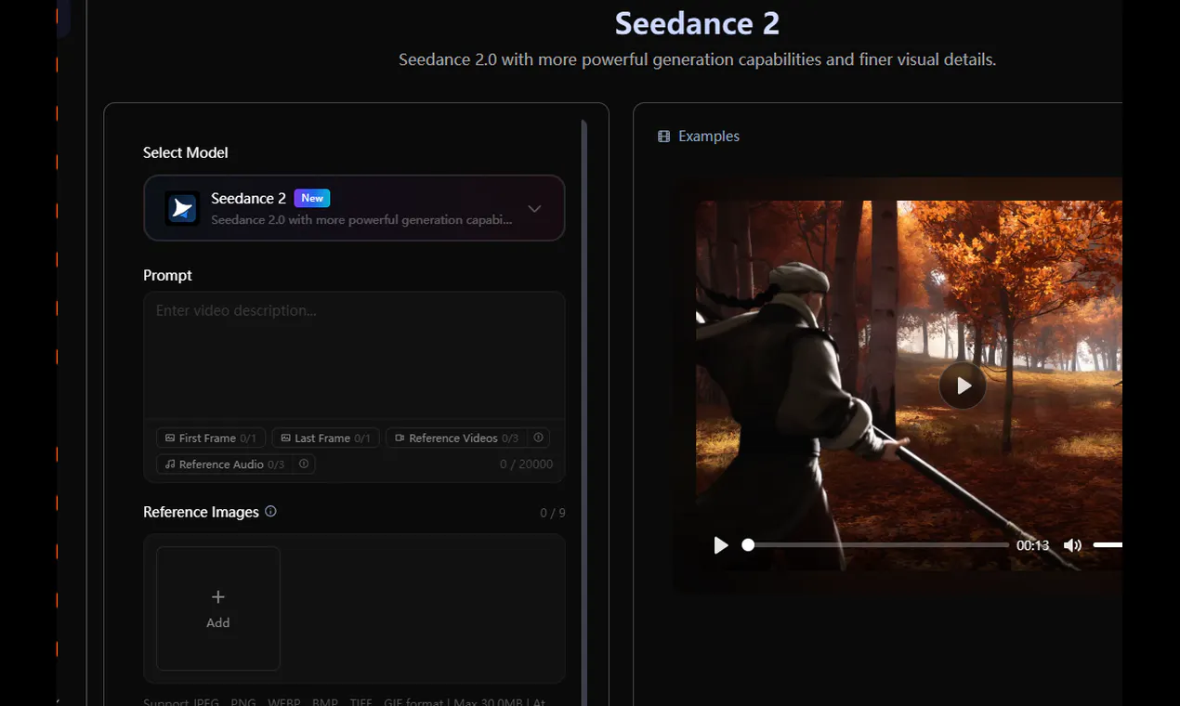Adjust the video volume slider
1180x706 pixels.
(x=1108, y=545)
